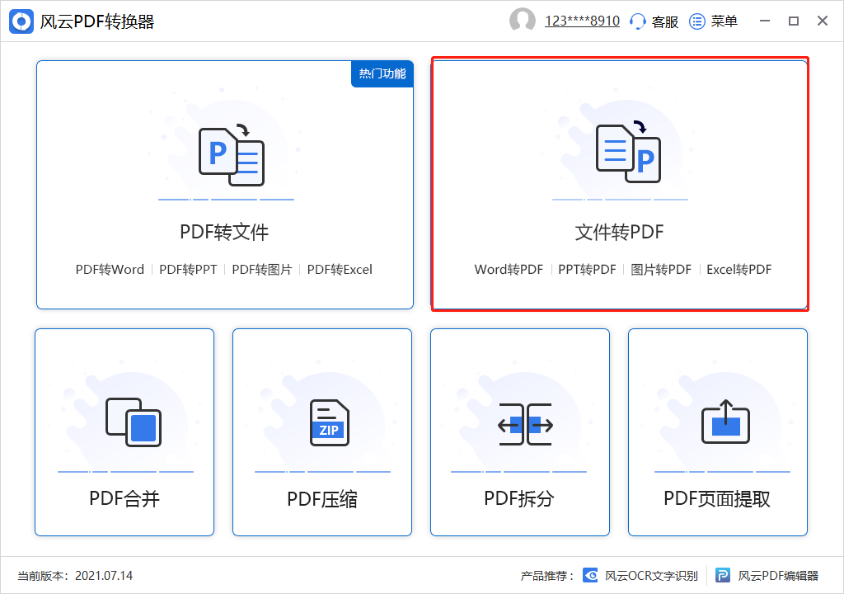Click the 风云OCR文字识别 eye icon
844x594 pixels.
[590, 576]
